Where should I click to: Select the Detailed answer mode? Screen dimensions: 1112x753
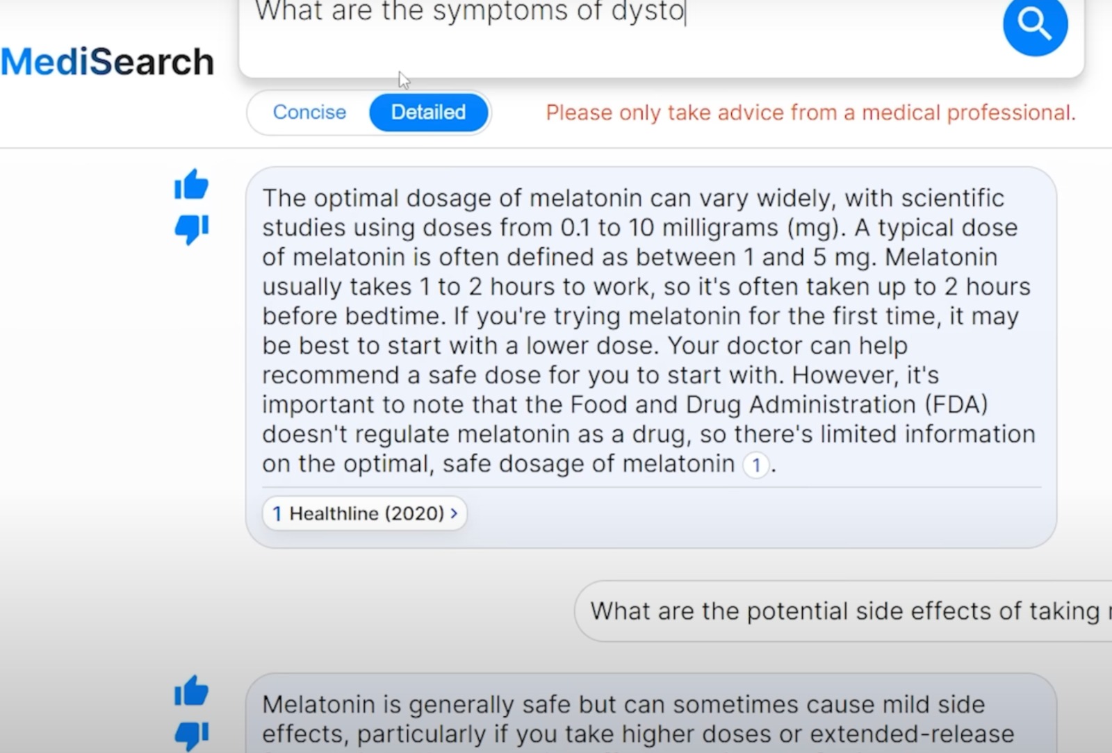point(428,112)
